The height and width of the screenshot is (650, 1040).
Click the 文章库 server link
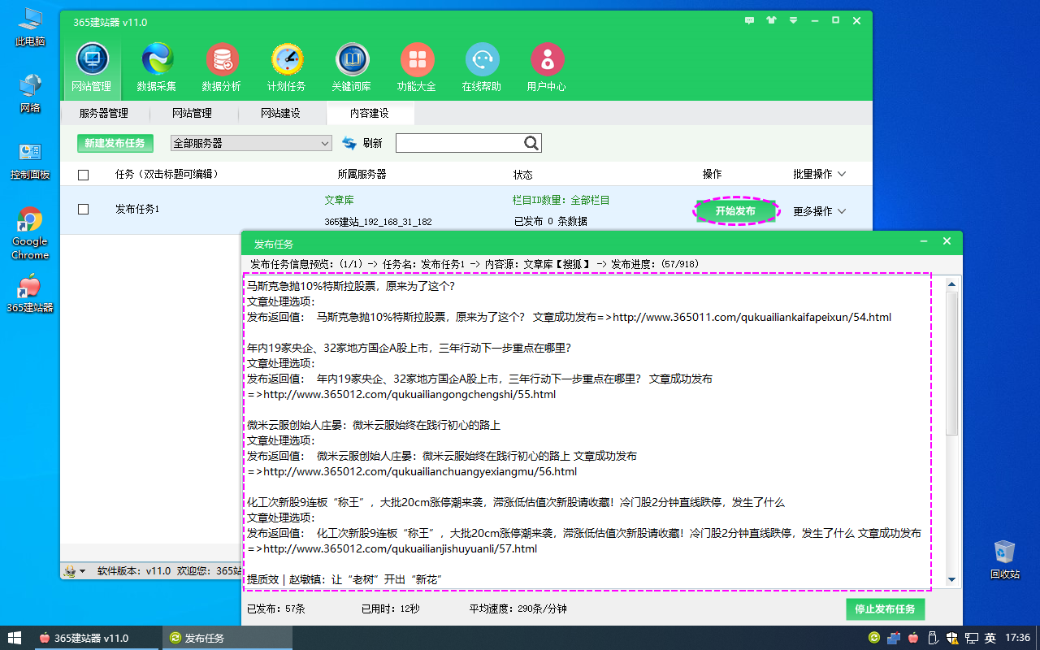click(339, 200)
